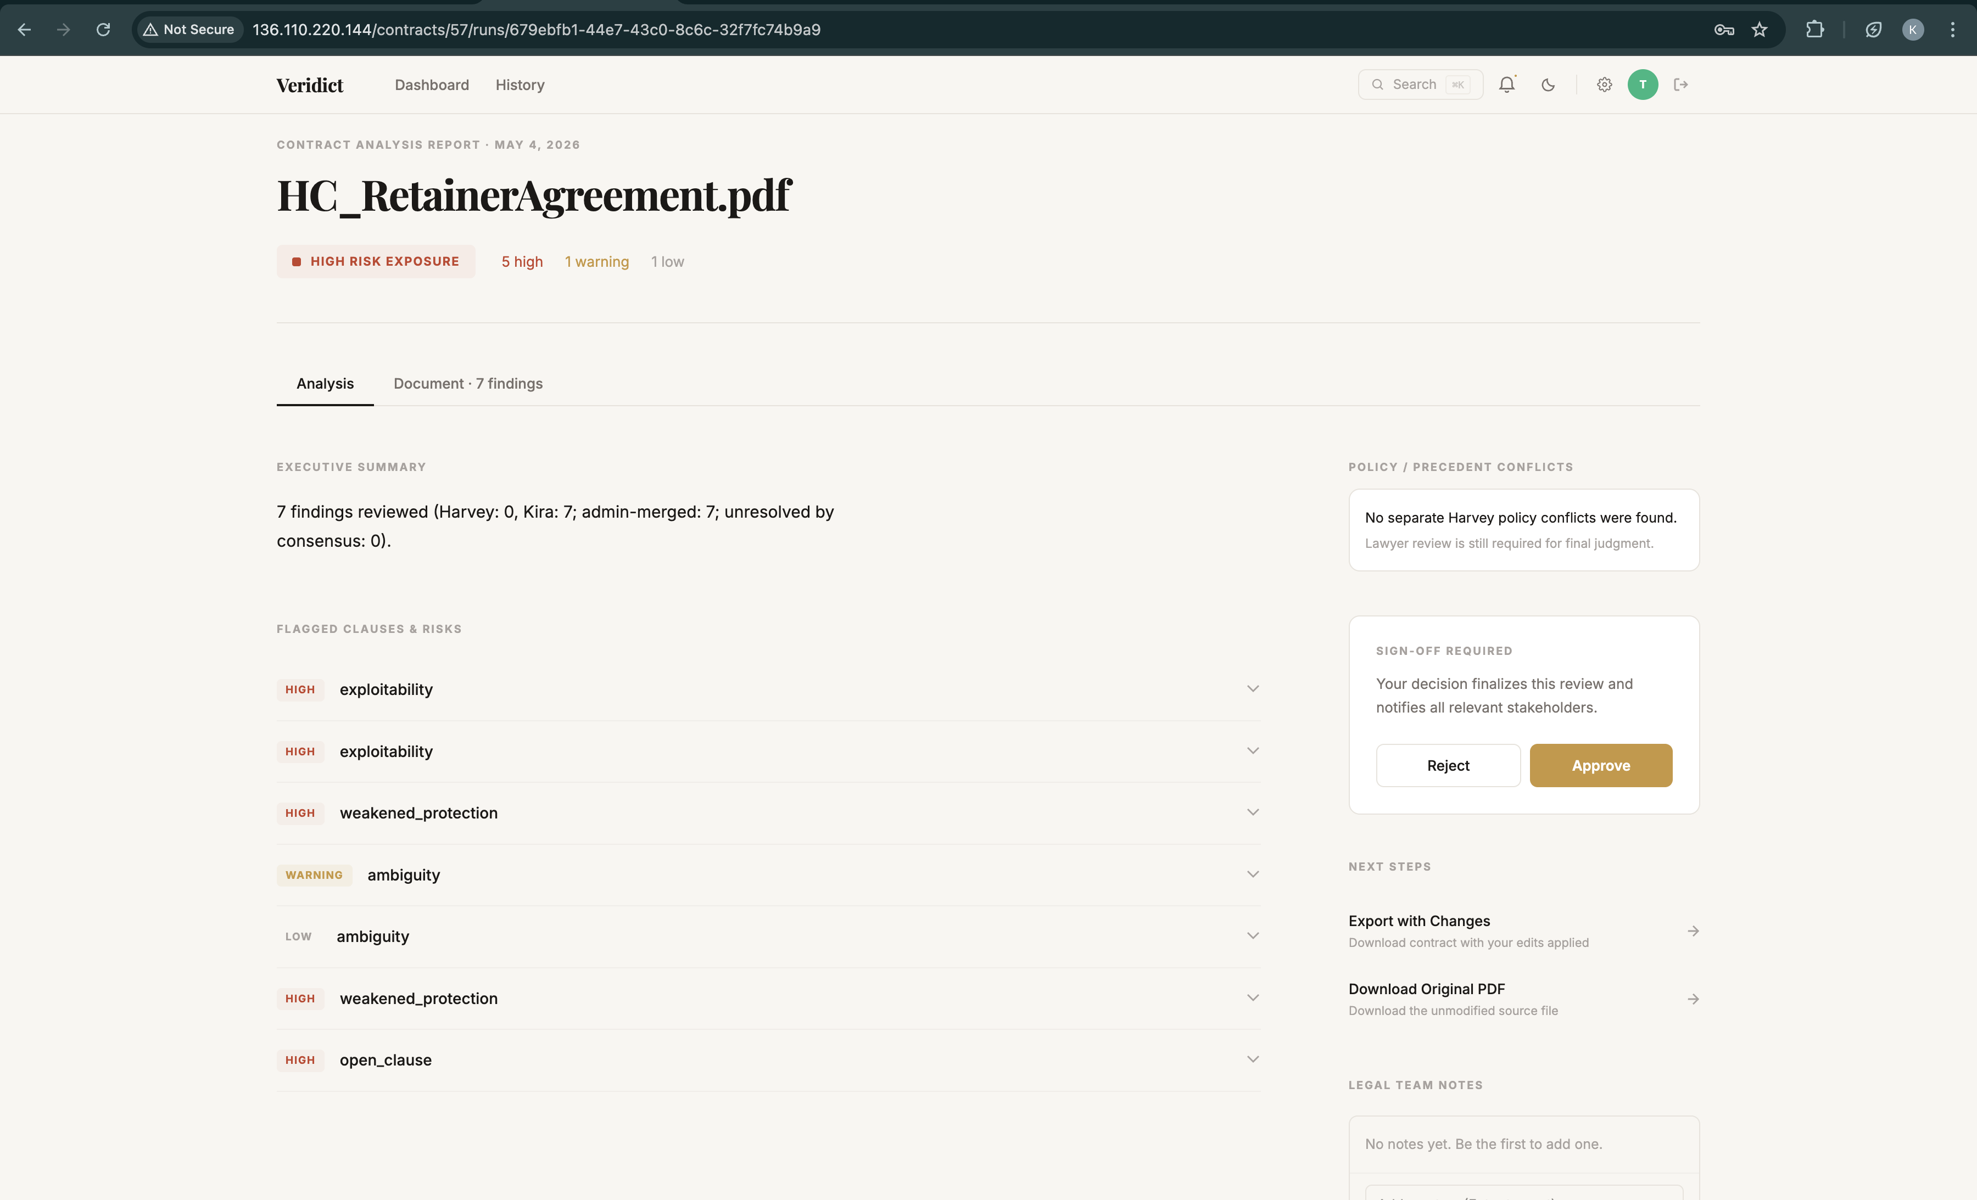Expand the last weakened_protection finding

(769, 998)
